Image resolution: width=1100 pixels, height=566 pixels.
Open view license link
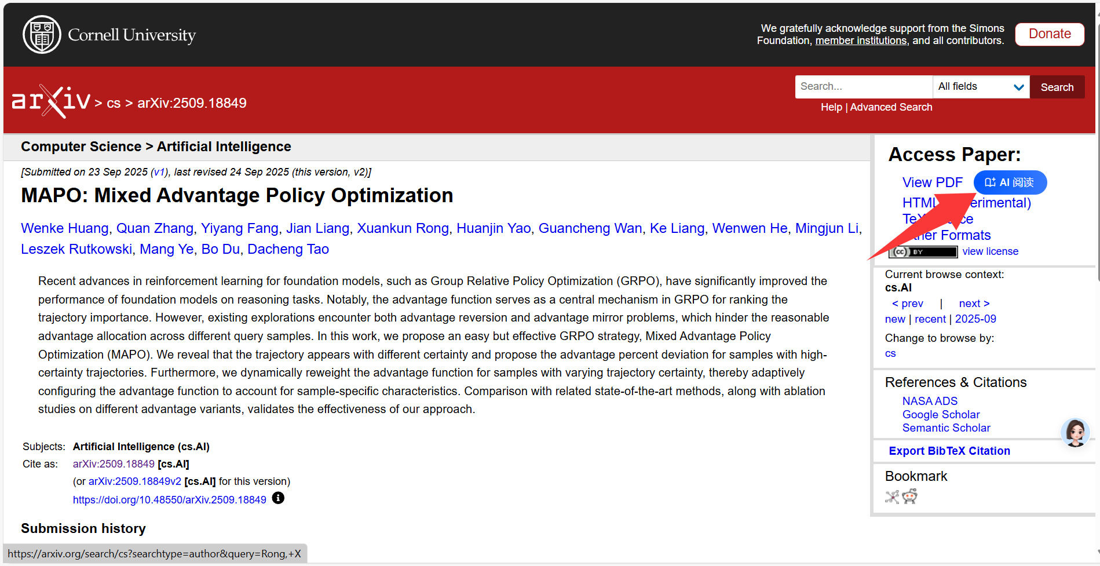pyautogui.click(x=990, y=251)
